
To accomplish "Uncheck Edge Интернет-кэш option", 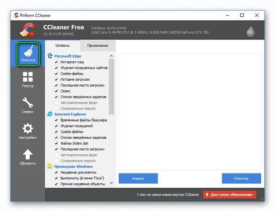I will [56, 62].
